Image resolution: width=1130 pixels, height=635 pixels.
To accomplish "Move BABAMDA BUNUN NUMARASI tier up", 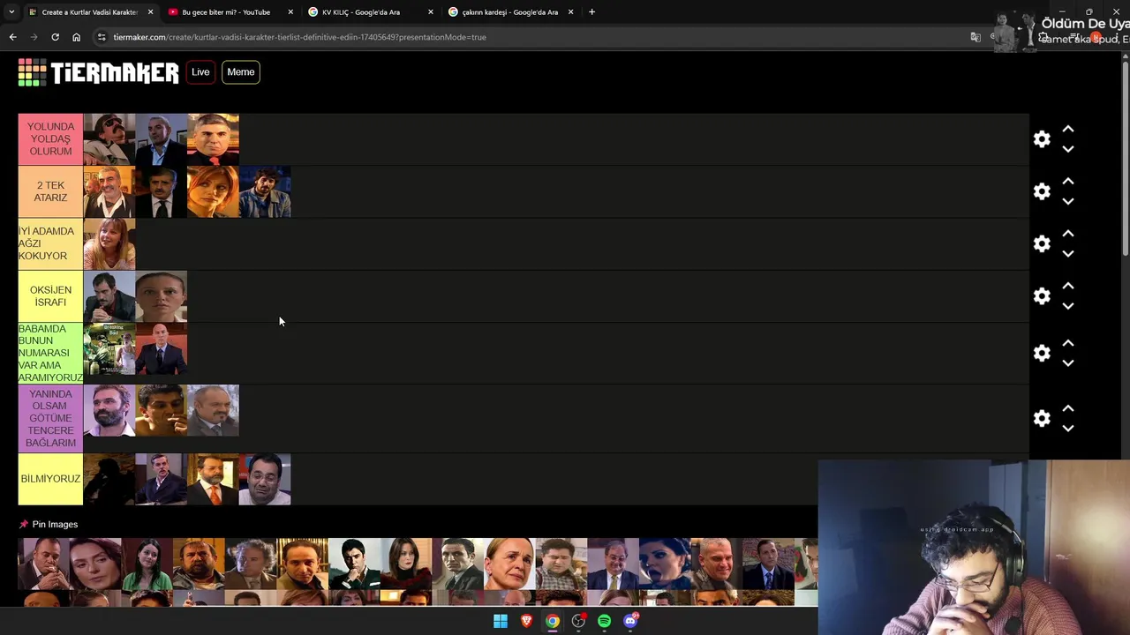I will click(1068, 342).
